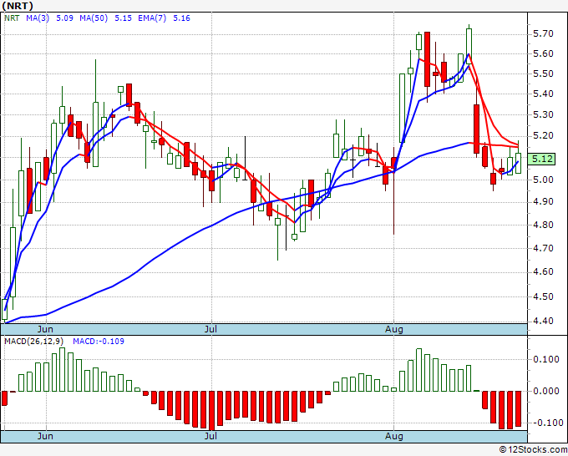Click Aug on the MACD panel date axis
The width and height of the screenshot is (568, 456).
[393, 436]
